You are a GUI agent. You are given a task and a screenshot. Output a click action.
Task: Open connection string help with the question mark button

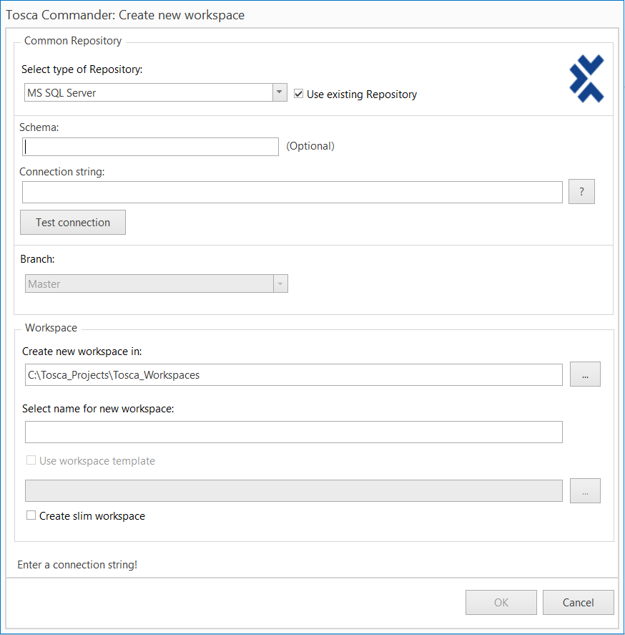[581, 192]
